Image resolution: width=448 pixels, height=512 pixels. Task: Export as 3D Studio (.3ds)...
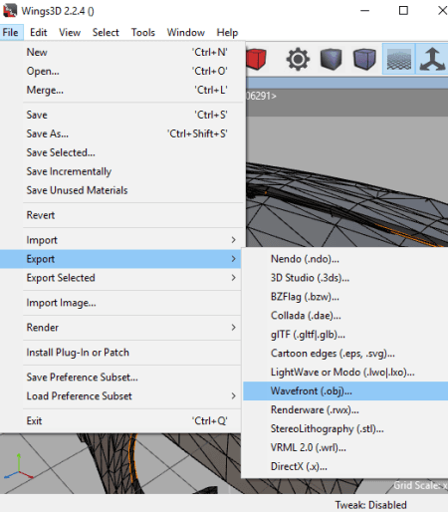pos(345,278)
